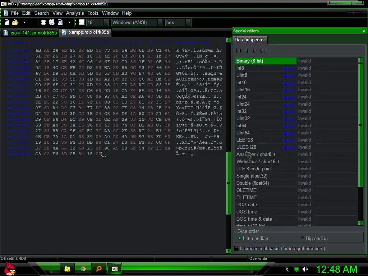Click the File menu app icon
Image resolution: width=368 pixels, height=276 pixels.
coord(6,13)
